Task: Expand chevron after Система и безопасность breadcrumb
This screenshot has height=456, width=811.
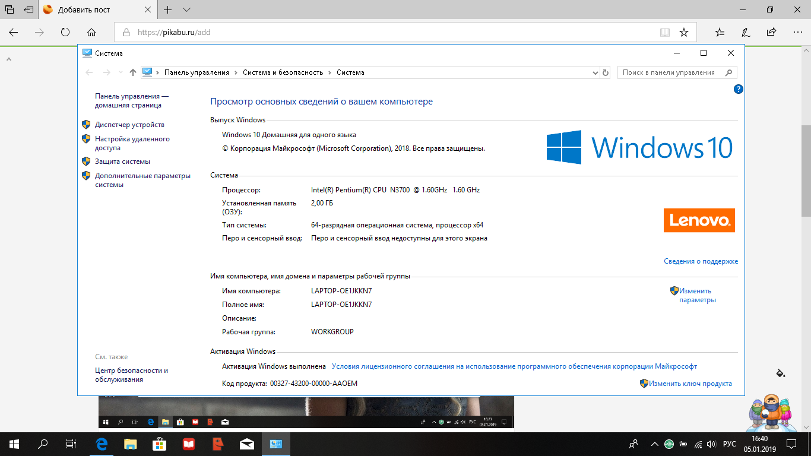Action: 330,72
